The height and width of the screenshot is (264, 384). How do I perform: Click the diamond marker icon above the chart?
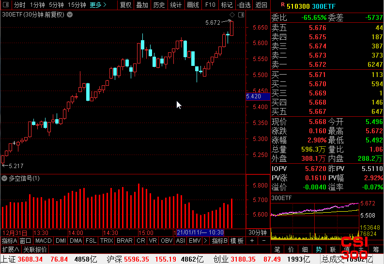tap(232, 15)
